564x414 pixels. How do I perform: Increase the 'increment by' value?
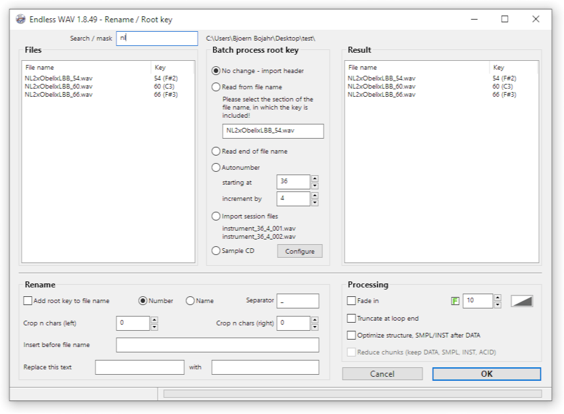(x=315, y=195)
